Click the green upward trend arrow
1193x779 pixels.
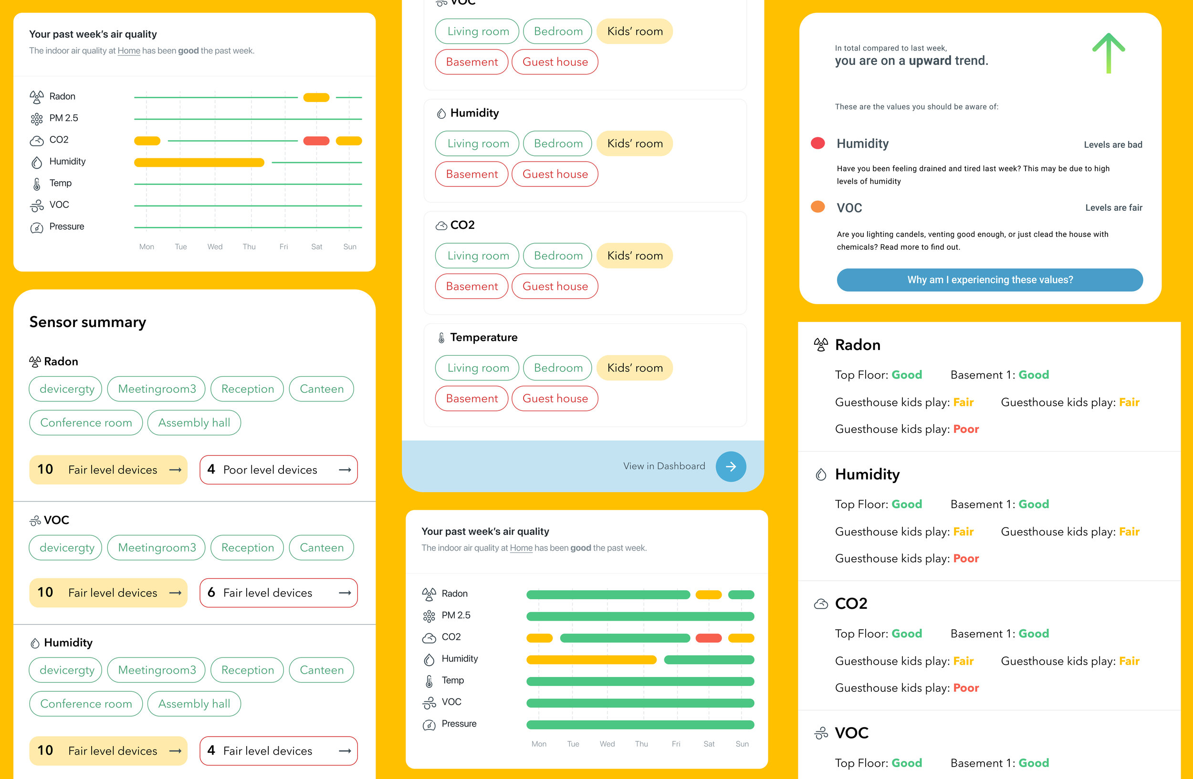[x=1109, y=53]
